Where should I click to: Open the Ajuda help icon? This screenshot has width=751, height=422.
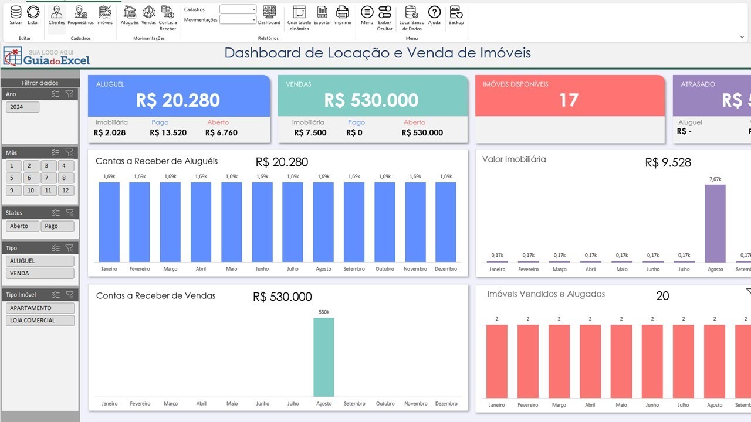tap(434, 15)
